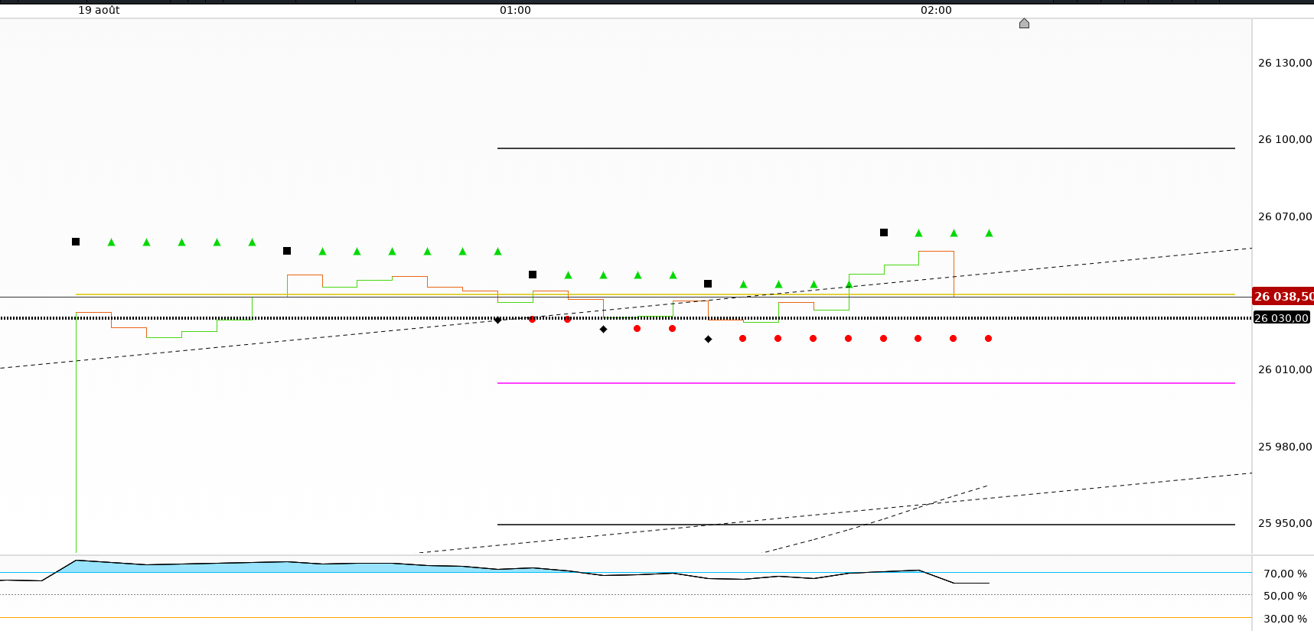Select the magenta horizontal line
The height and width of the screenshot is (634, 1314).
(866, 382)
